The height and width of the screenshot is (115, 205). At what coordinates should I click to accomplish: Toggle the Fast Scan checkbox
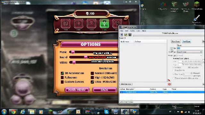[174, 74]
